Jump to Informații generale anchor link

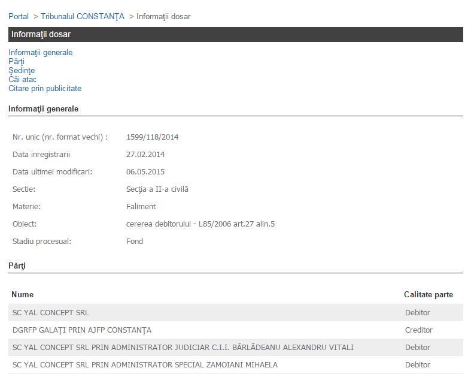[40, 53]
